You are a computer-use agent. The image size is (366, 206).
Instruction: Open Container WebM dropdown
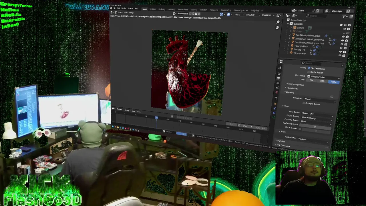coord(320,100)
